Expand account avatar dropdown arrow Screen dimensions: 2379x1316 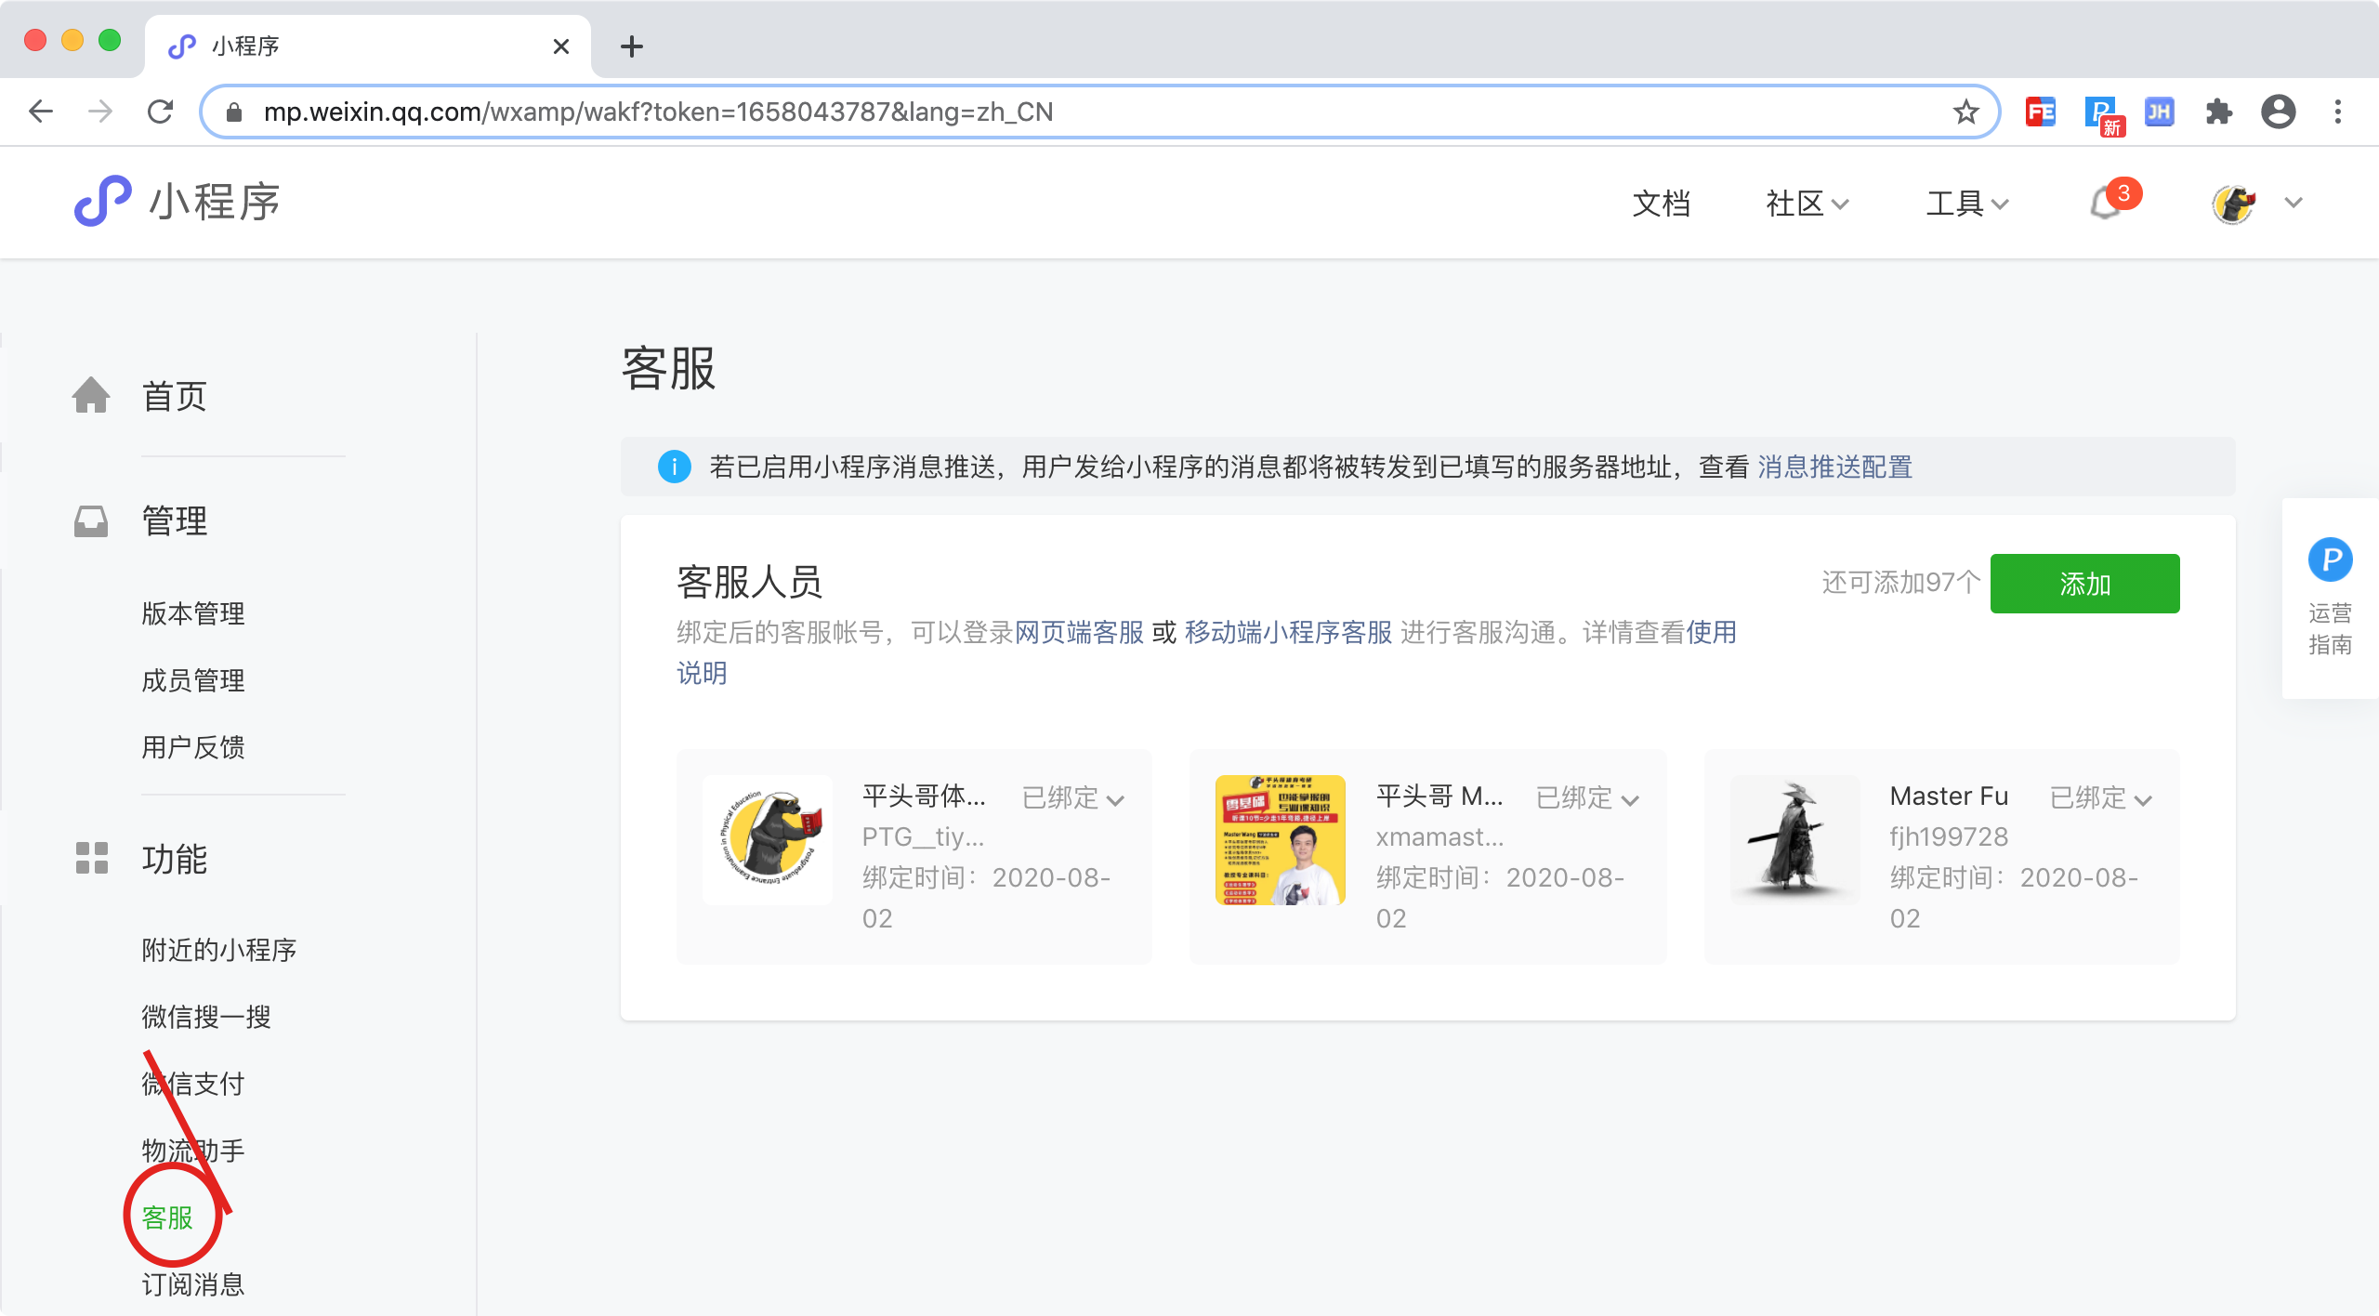(2294, 203)
